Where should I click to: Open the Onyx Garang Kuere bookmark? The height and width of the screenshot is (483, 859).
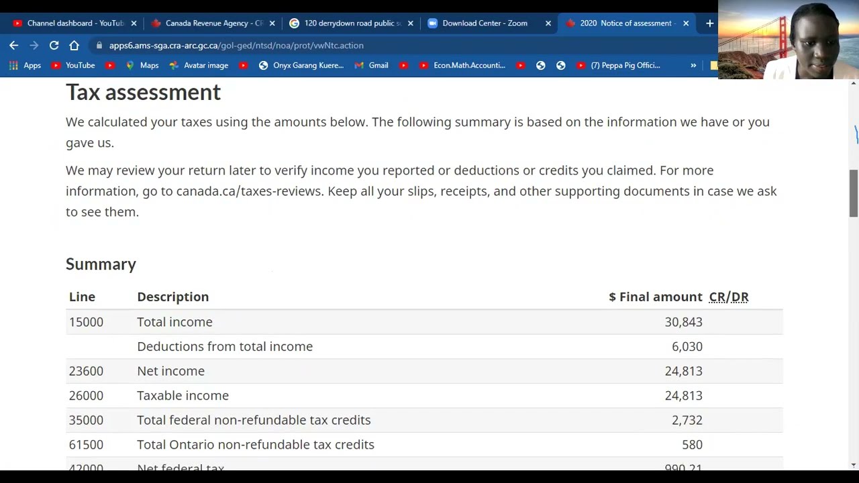[x=301, y=65]
